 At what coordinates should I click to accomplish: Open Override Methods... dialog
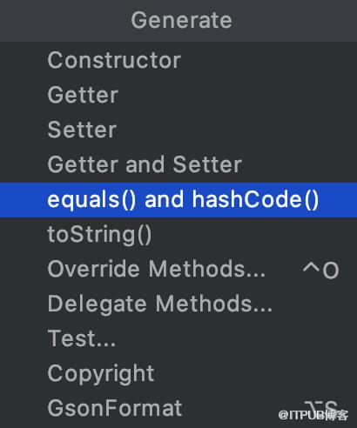(x=178, y=269)
